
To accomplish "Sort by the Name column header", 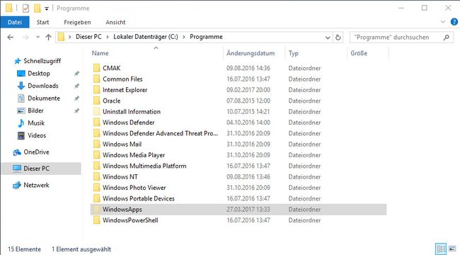I will pos(100,53).
